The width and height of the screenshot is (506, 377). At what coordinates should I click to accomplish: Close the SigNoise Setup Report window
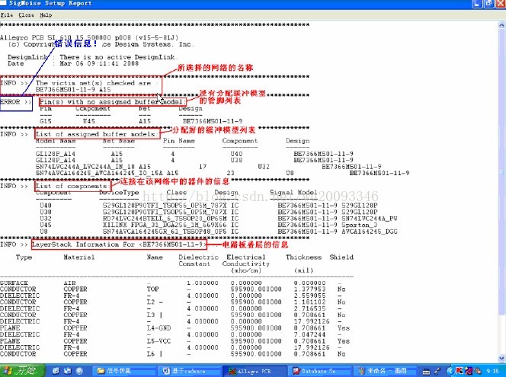tap(499, 4)
